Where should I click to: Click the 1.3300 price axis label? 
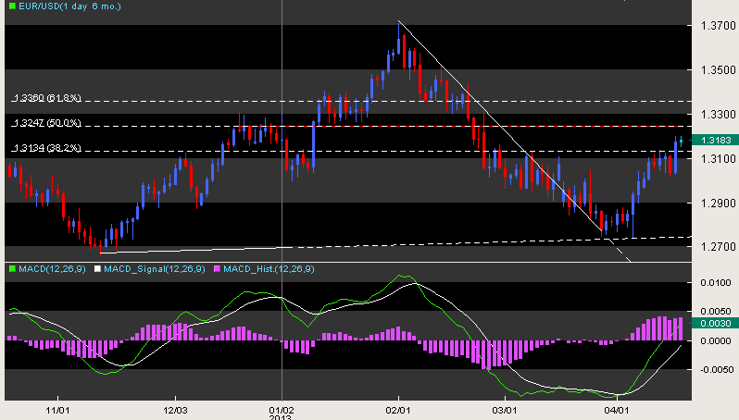click(x=719, y=115)
